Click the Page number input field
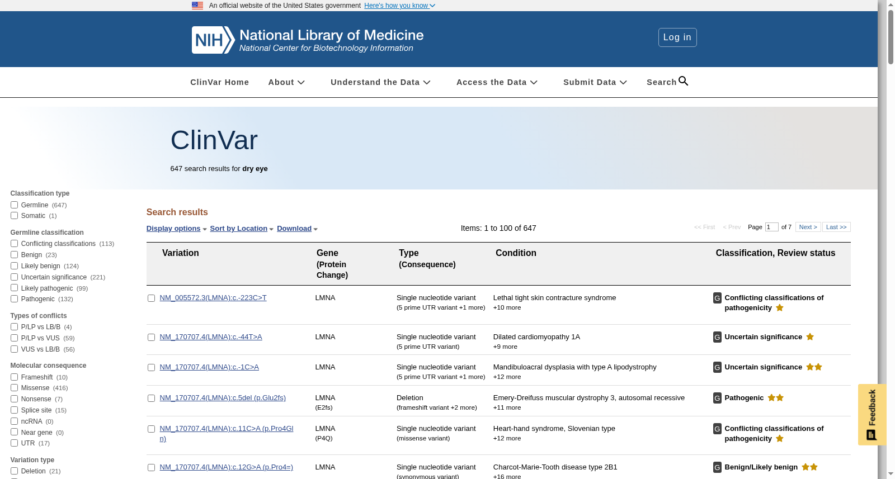The width and height of the screenshot is (895, 479). (771, 227)
